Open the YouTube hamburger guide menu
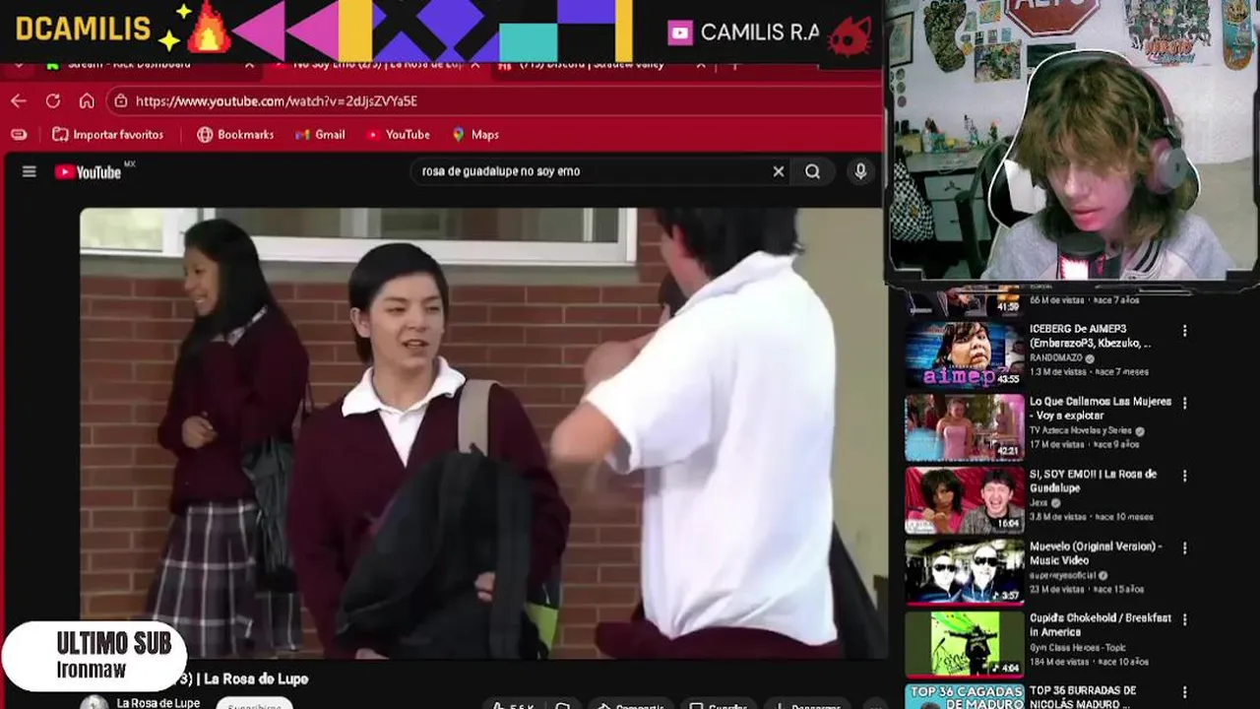1260x709 pixels. [30, 171]
